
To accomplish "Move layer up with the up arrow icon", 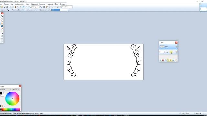I will pyautogui.click(x=170, y=60).
